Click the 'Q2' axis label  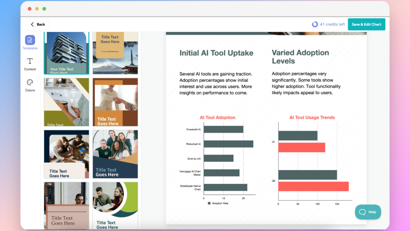273,181
